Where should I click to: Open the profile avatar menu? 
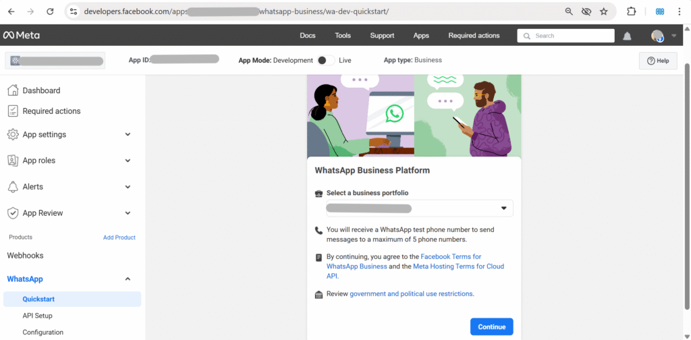(657, 36)
